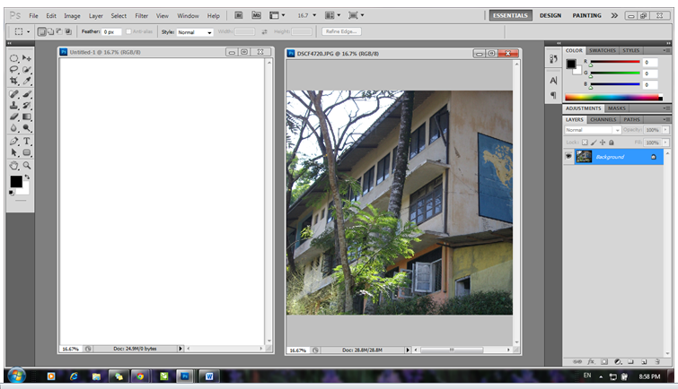The height and width of the screenshot is (389, 678).
Task: Select the Quick Selection tool
Action: [x=27, y=70]
